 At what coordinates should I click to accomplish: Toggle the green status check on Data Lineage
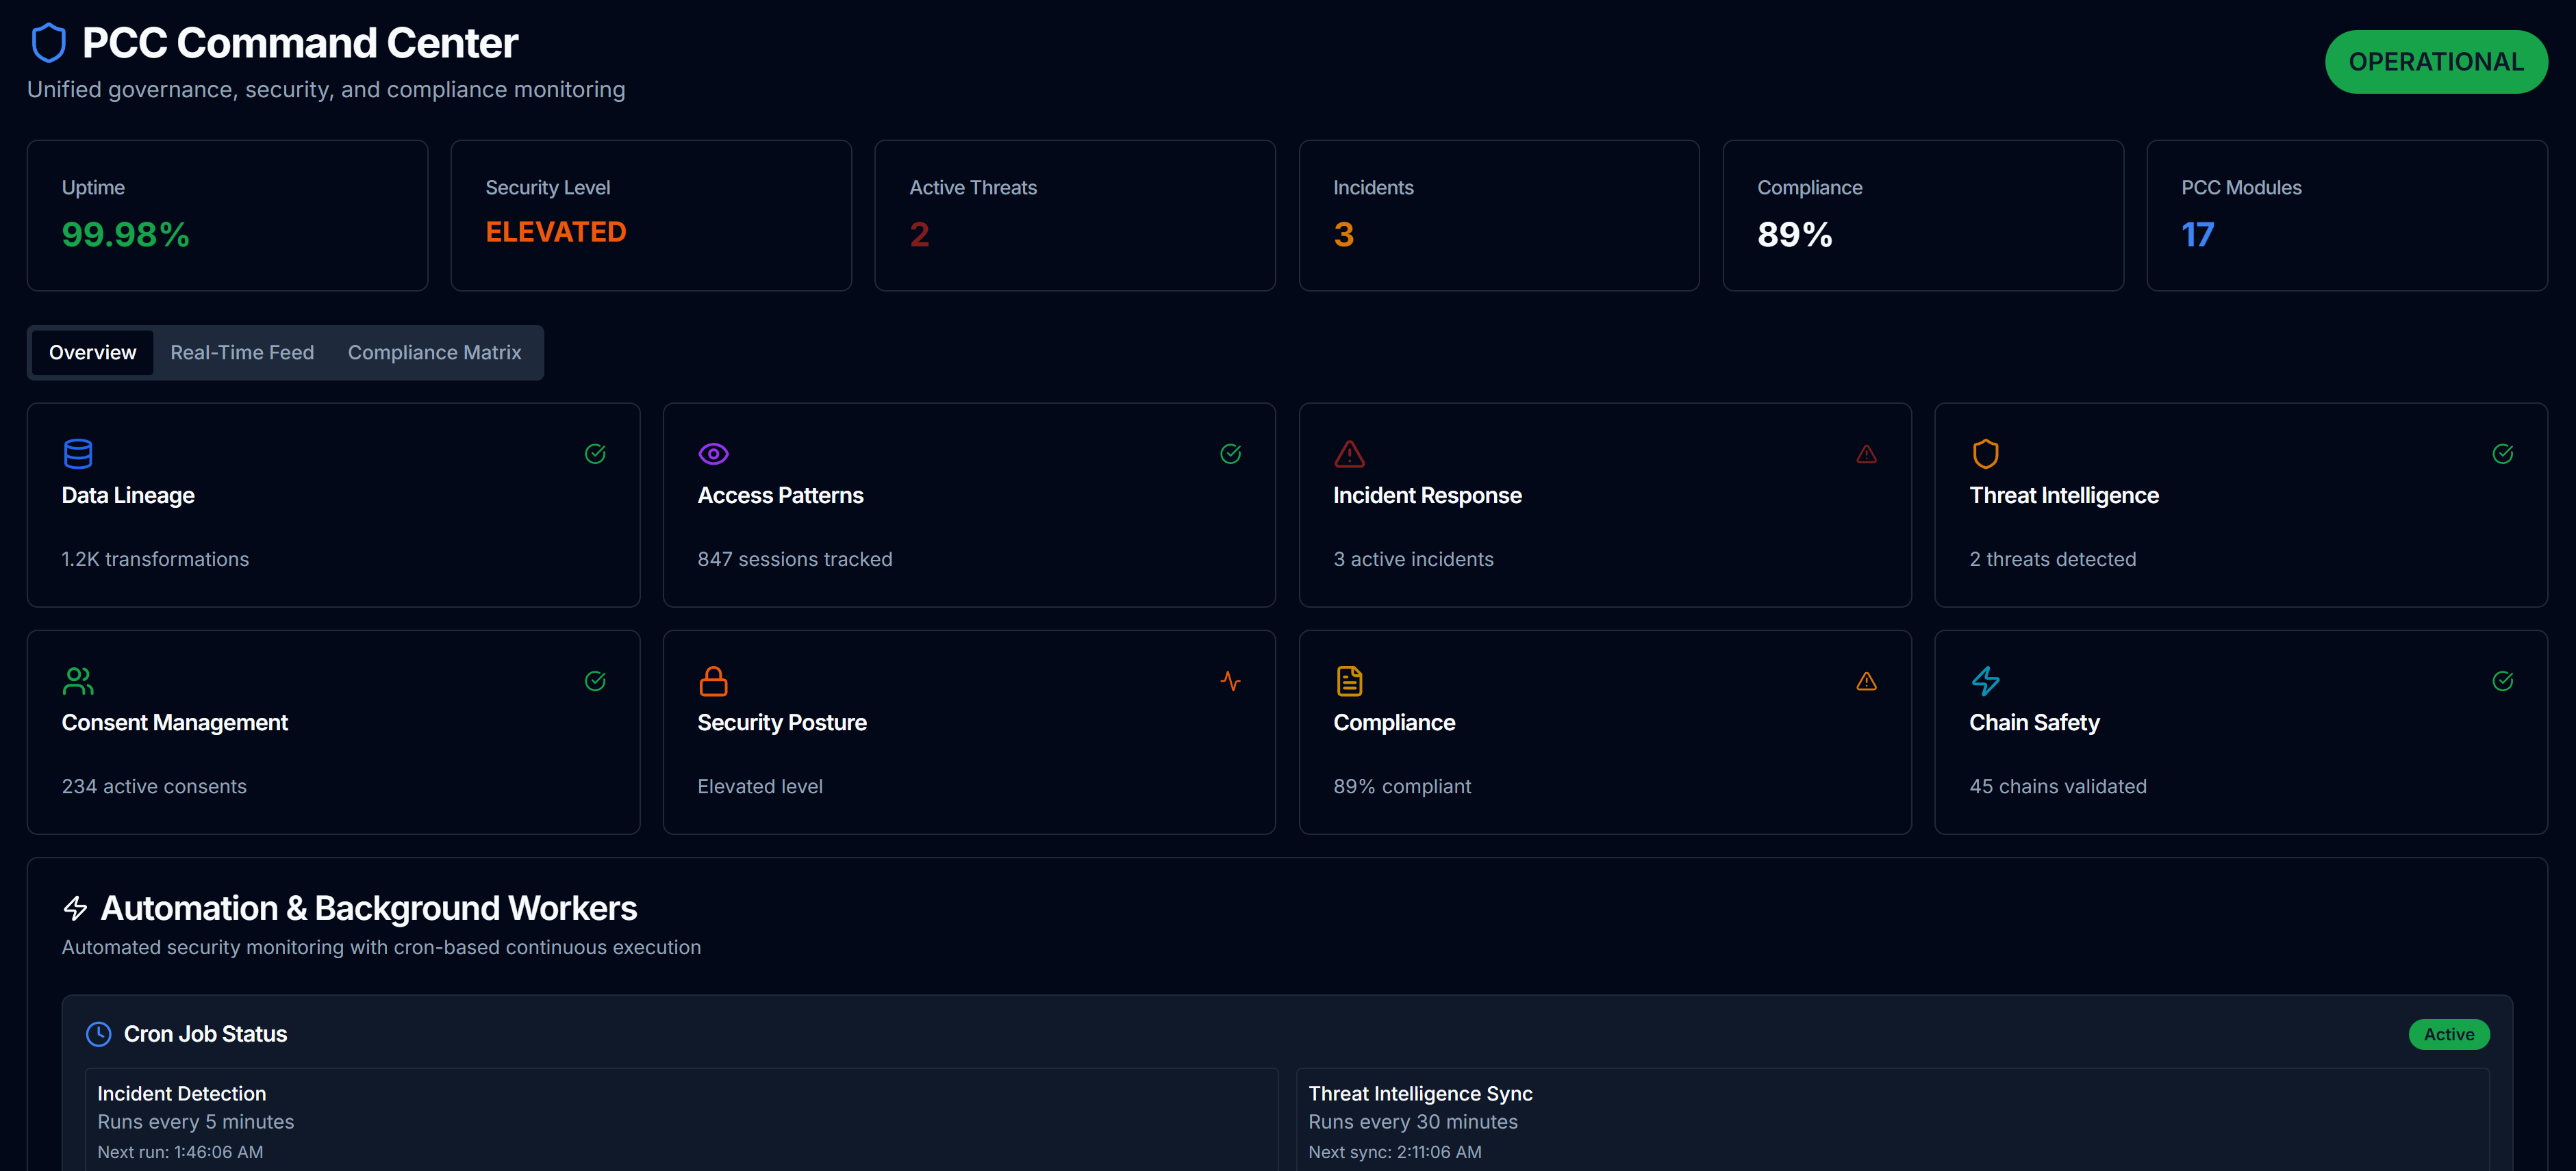tap(595, 452)
